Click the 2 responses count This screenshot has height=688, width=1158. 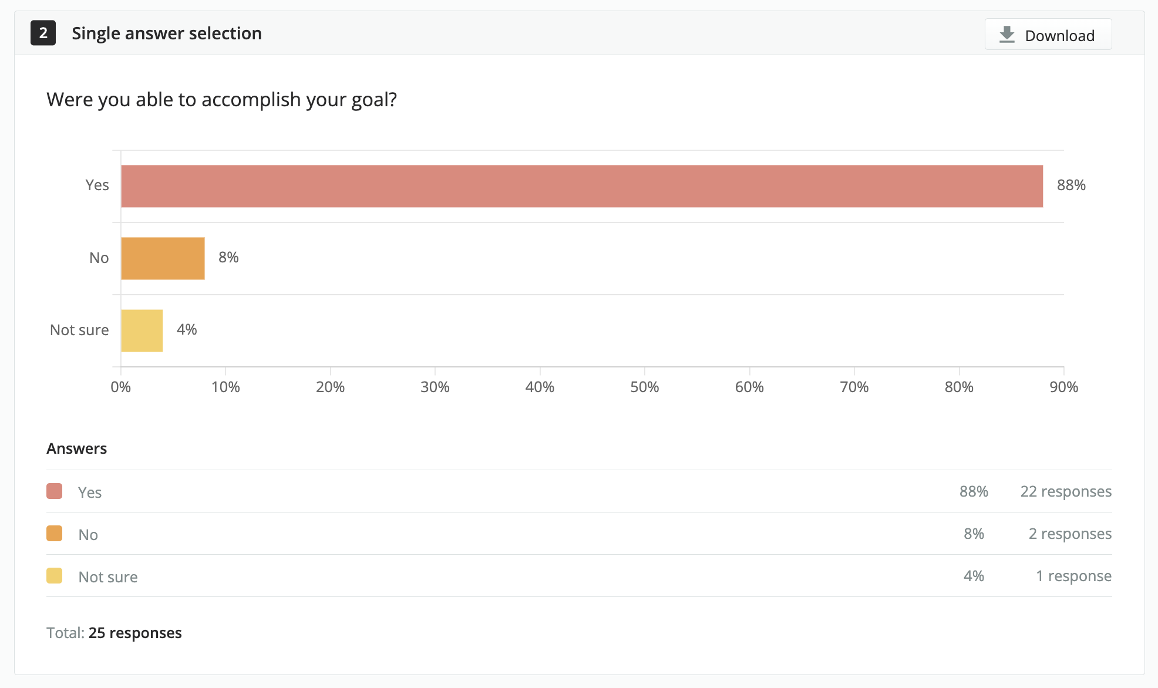1070,534
